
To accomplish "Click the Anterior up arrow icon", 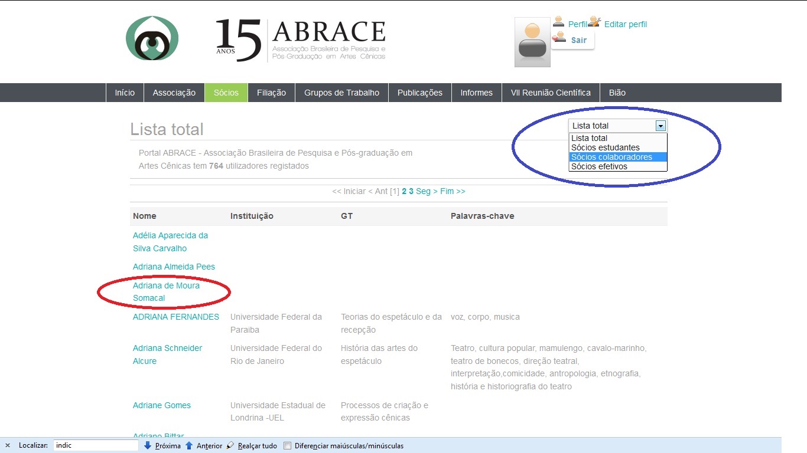I will pyautogui.click(x=189, y=446).
